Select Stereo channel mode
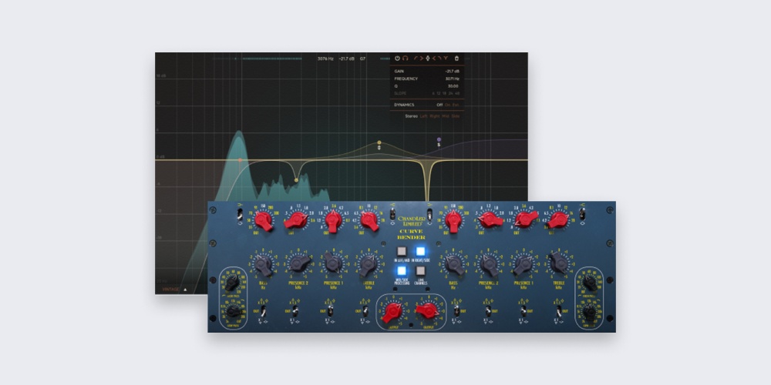Viewport: 771px width, 385px height. pos(411,115)
